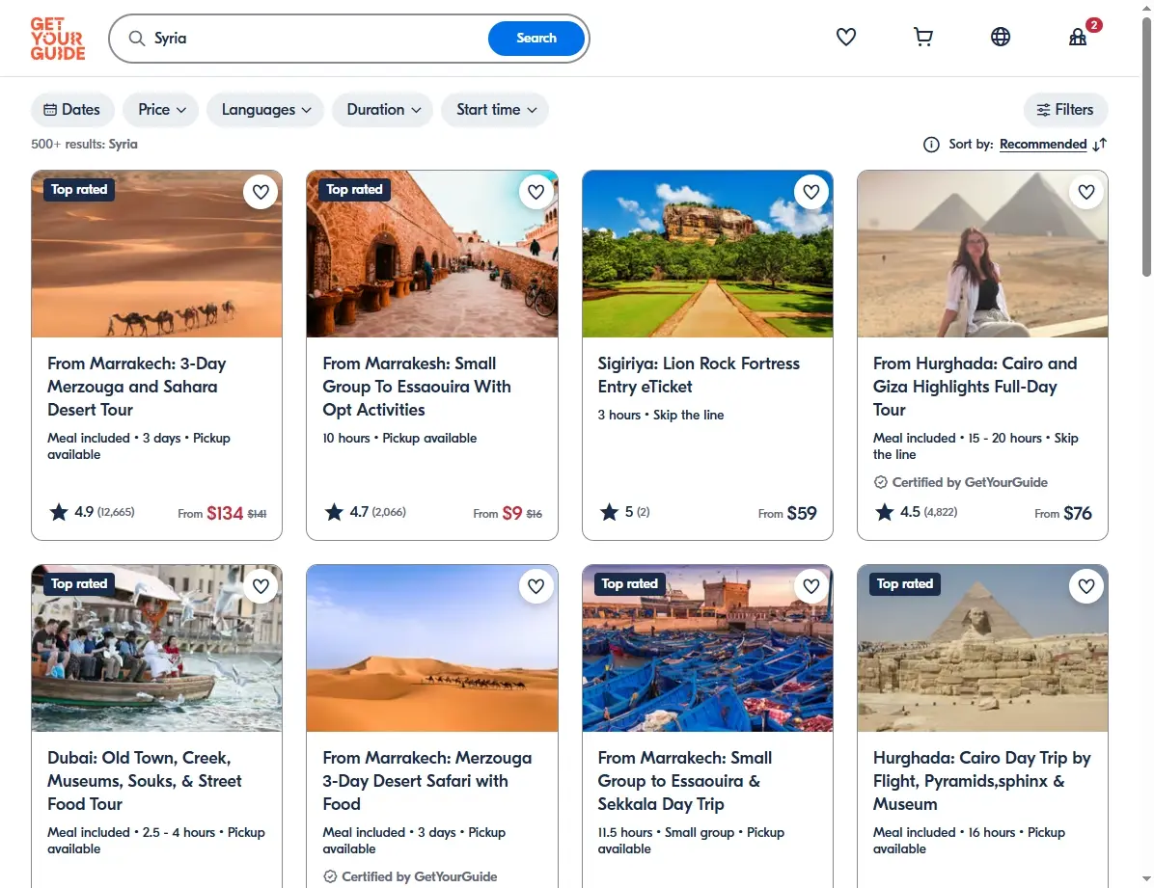This screenshot has height=888, width=1154.
Task: Favorite the Merzouga and Sahara Desert Tour
Action: (x=261, y=192)
